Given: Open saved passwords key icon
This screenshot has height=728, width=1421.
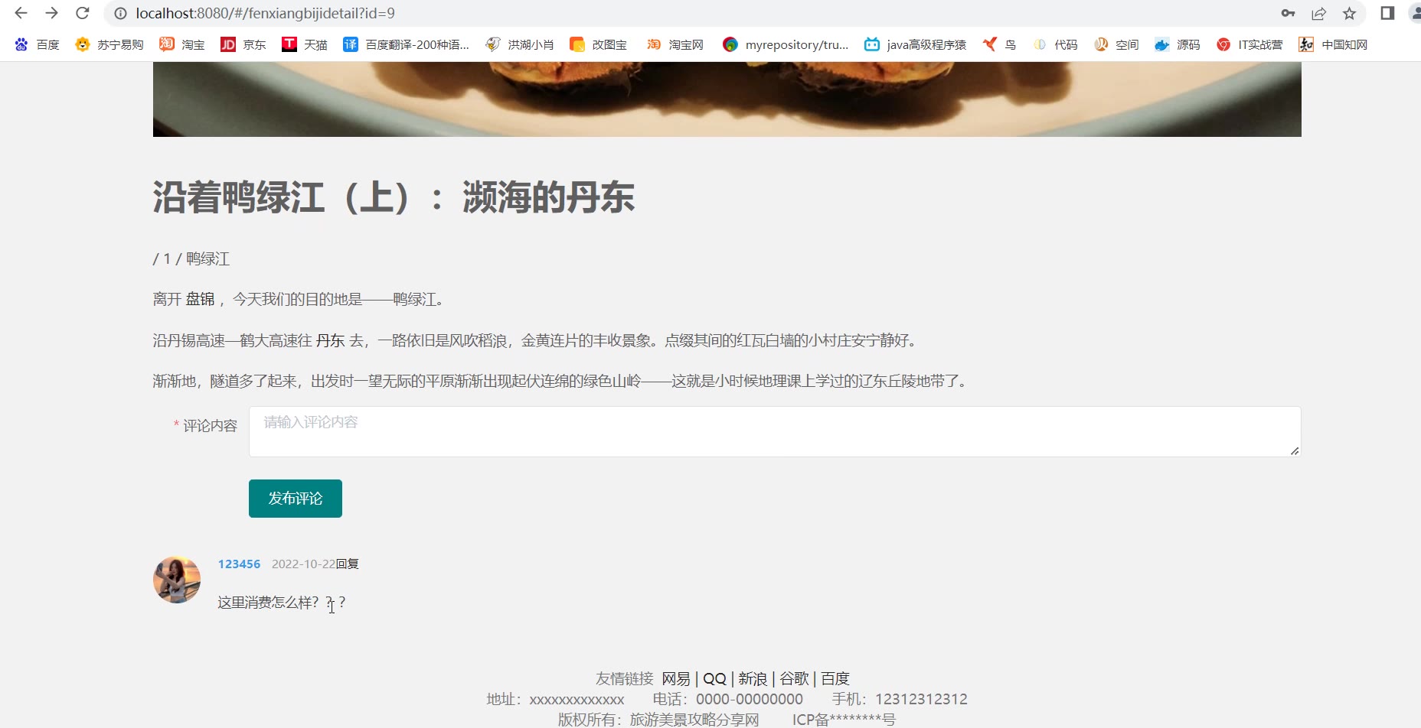Looking at the screenshot, I should pos(1289,13).
